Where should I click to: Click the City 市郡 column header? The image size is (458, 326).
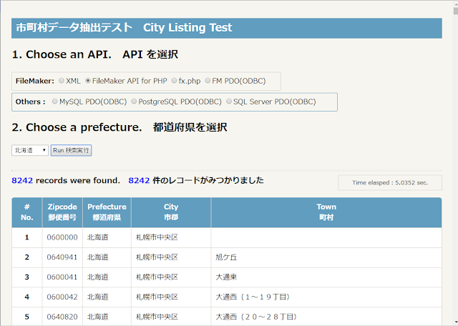tap(171, 212)
